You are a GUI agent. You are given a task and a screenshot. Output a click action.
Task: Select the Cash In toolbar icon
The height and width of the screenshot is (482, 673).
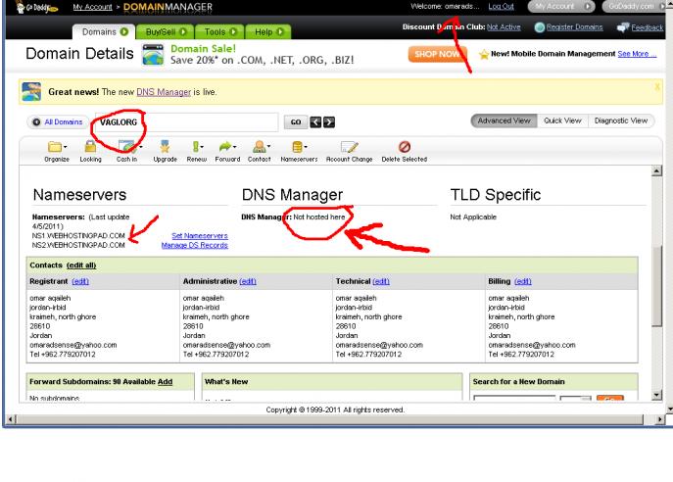point(126,146)
